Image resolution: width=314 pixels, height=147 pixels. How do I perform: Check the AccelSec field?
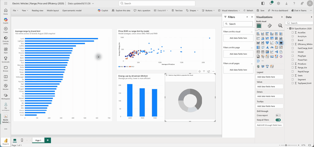point(292,32)
